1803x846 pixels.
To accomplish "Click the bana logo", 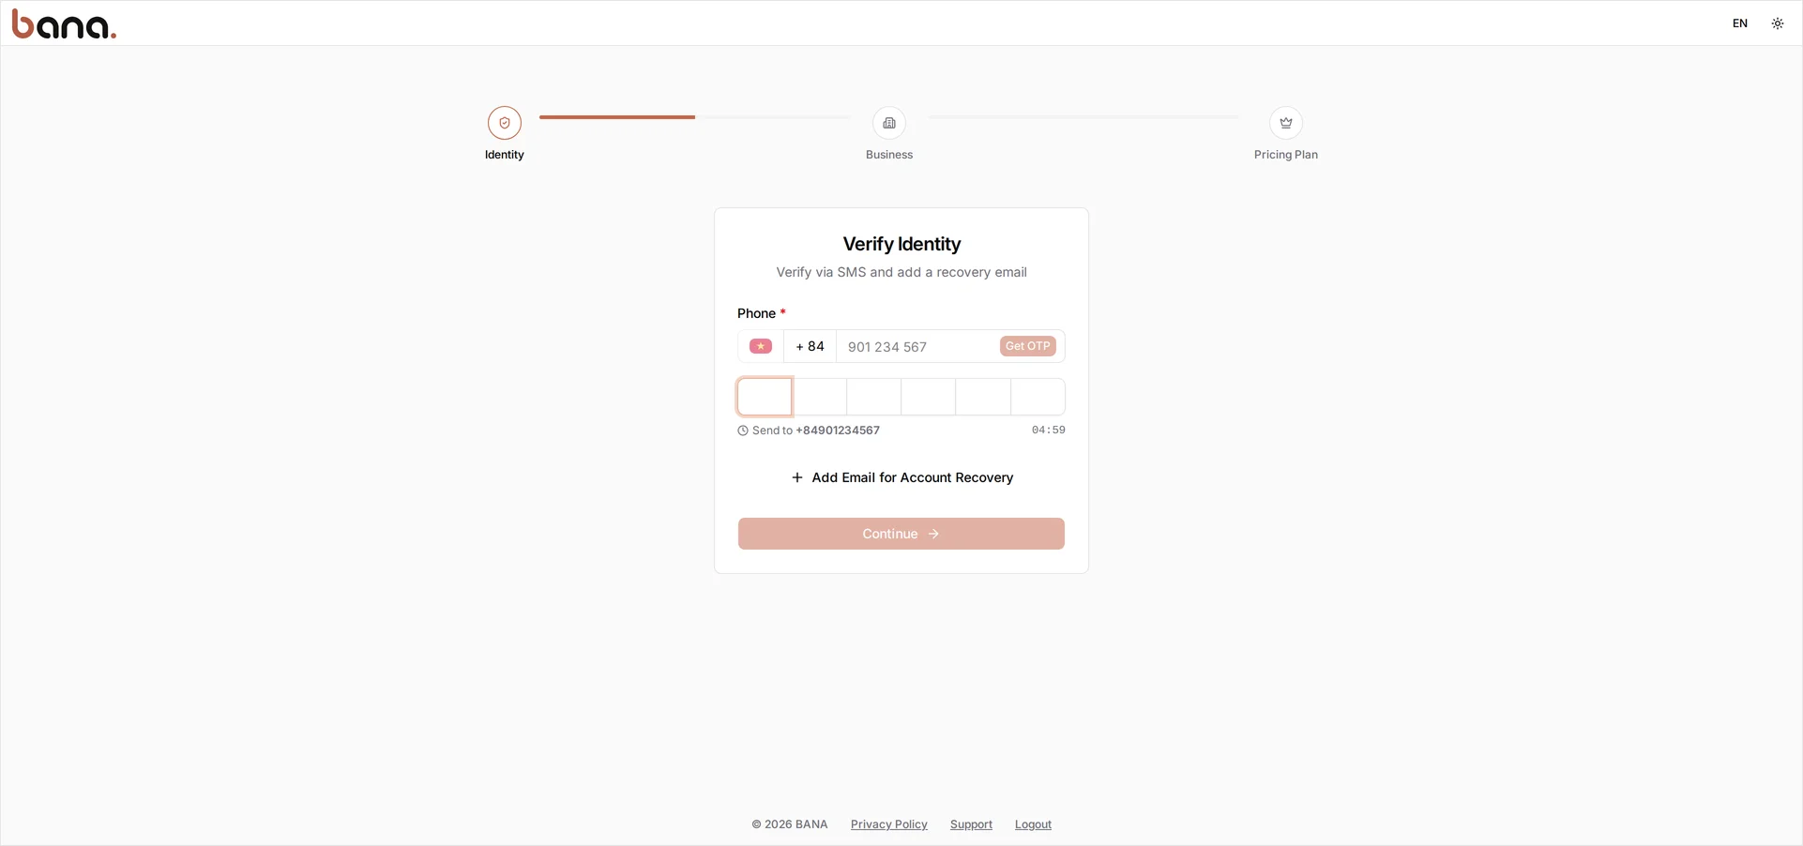I will [x=64, y=23].
